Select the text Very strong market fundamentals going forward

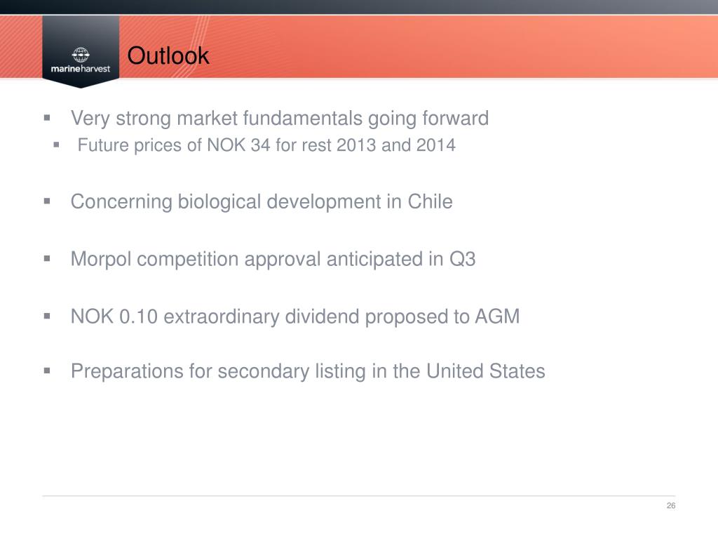[279, 119]
